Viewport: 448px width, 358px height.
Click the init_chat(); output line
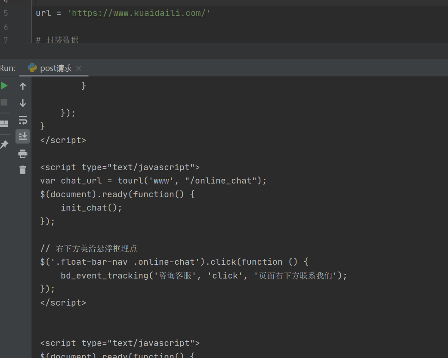point(91,208)
